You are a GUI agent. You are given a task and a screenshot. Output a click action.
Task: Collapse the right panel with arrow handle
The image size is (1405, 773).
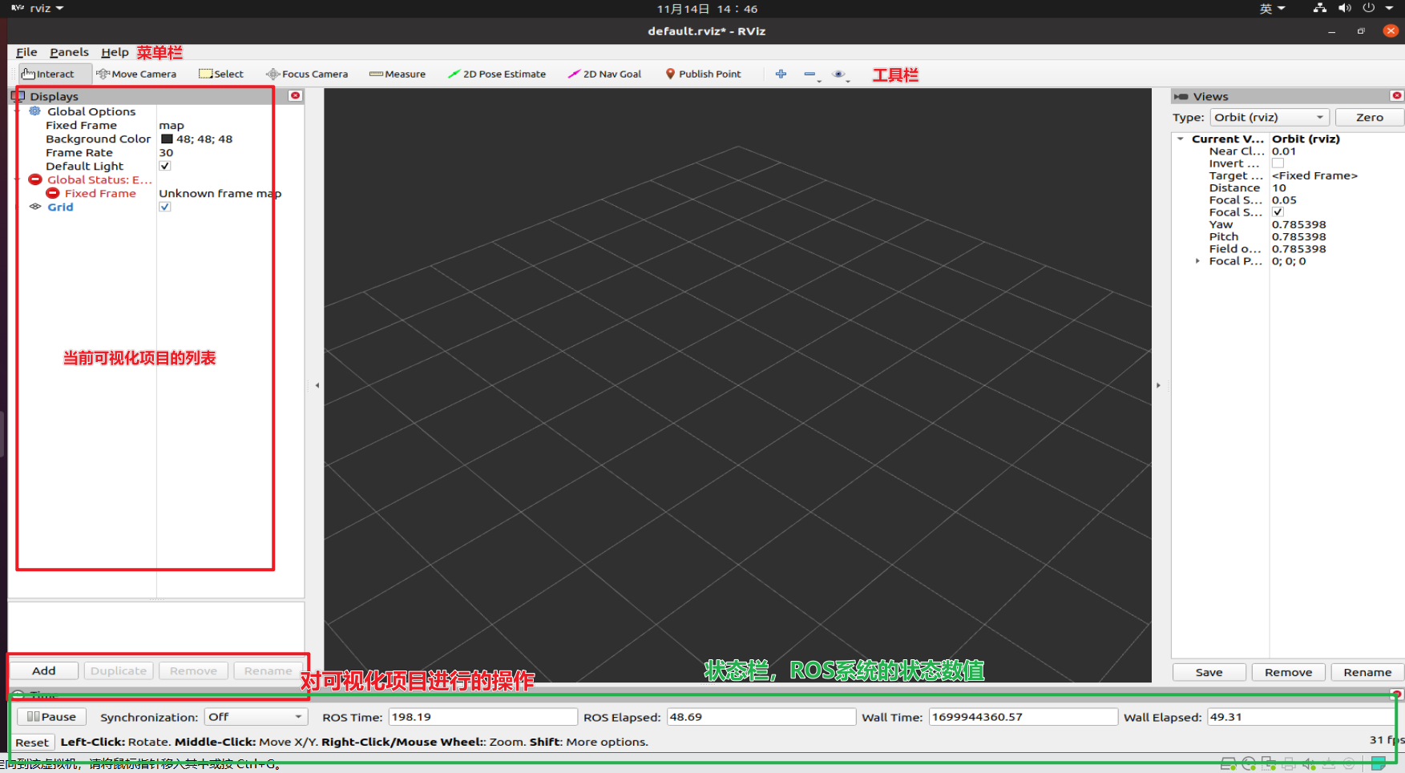(1158, 385)
